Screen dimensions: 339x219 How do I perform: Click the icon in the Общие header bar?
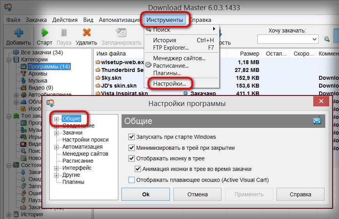pyautogui.click(x=317, y=120)
